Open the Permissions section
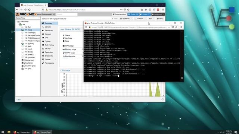The height and width of the screenshot is (134, 239). 49,63
